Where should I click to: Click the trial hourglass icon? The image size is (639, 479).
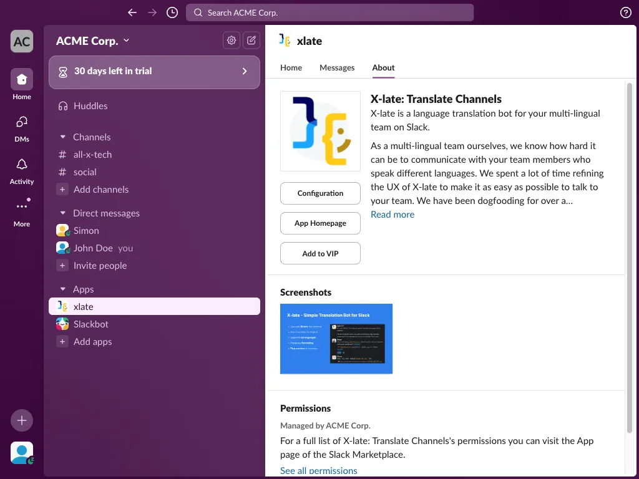[x=63, y=72]
